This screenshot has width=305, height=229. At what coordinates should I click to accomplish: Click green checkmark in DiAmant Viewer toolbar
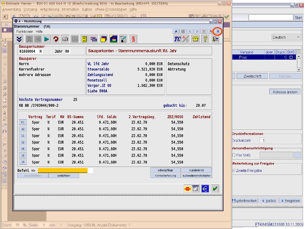(x=227, y=17)
